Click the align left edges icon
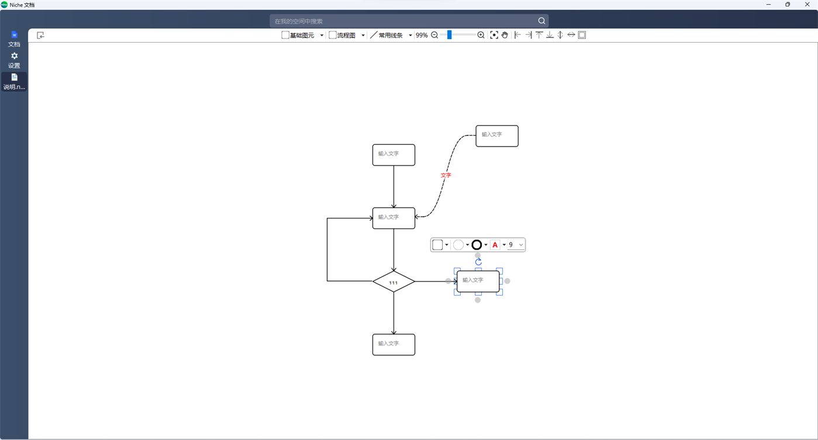Screen dimensions: 818x440 click(517, 34)
